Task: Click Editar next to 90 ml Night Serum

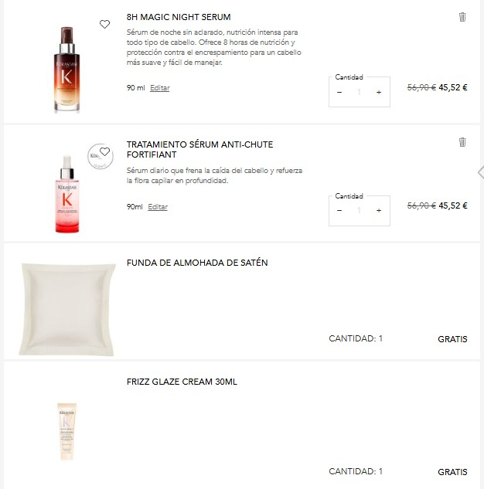Action: (x=159, y=88)
